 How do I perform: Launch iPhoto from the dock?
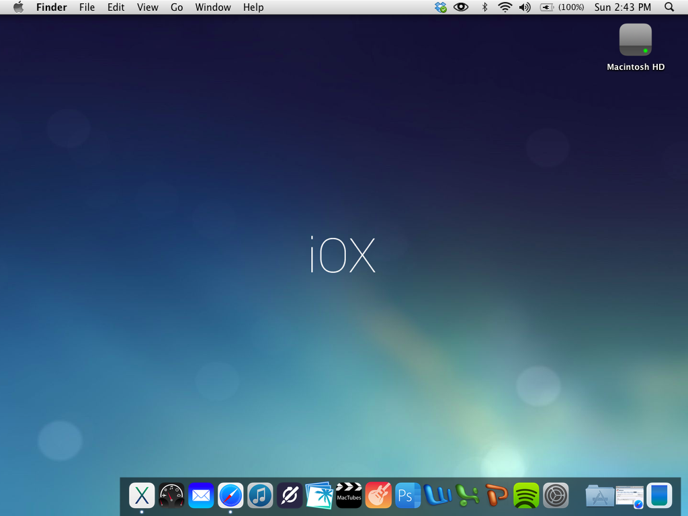[319, 495]
